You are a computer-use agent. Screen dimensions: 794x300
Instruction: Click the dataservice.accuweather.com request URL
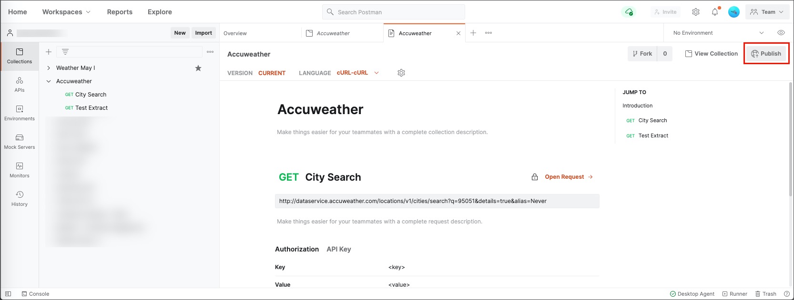click(437, 201)
